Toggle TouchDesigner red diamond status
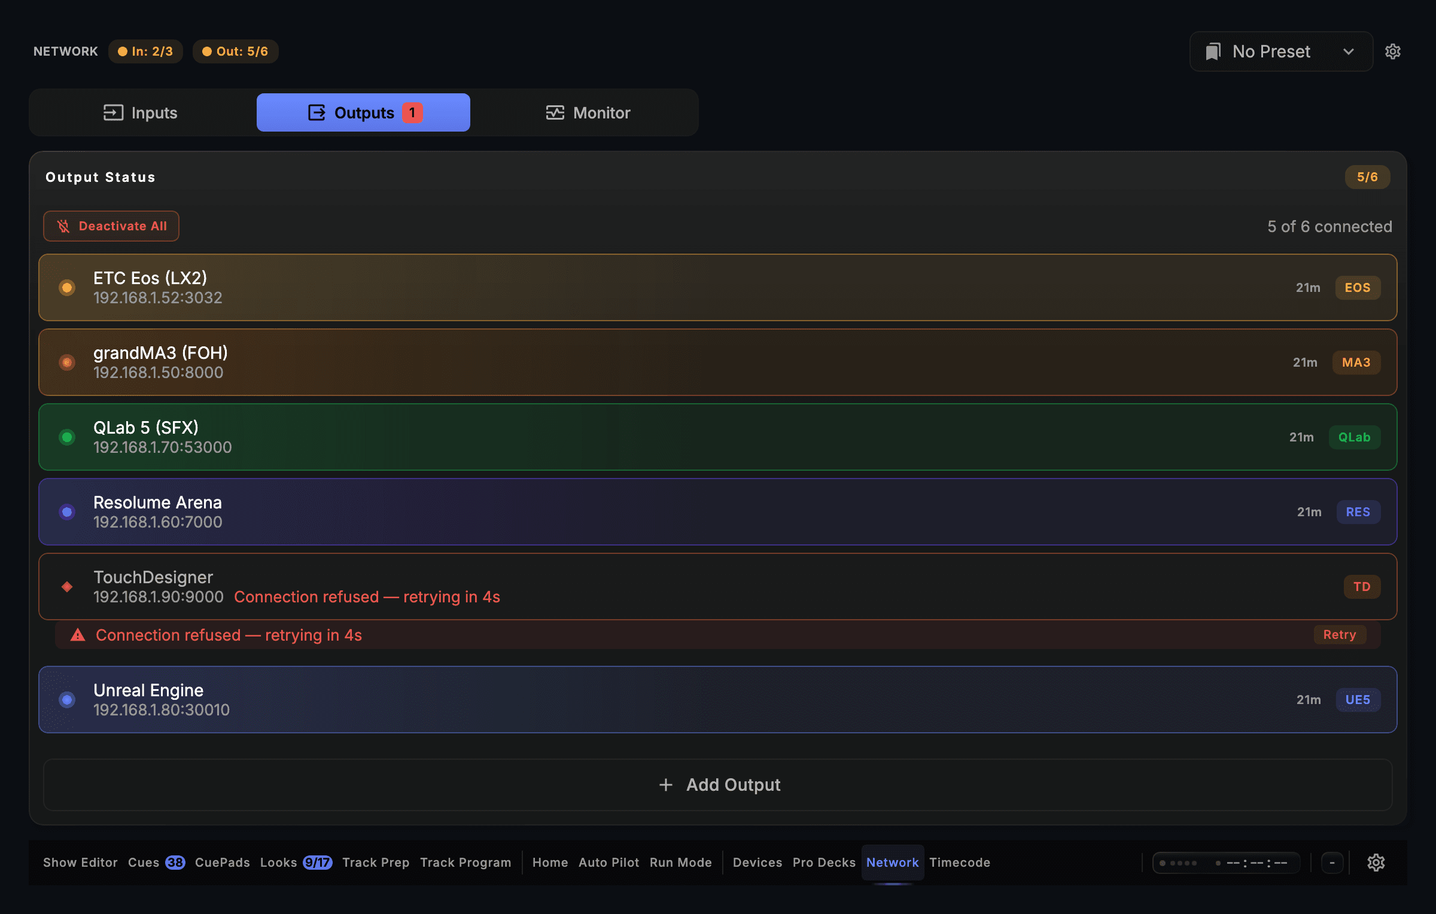Screen dimensions: 1436x914 coord(67,587)
